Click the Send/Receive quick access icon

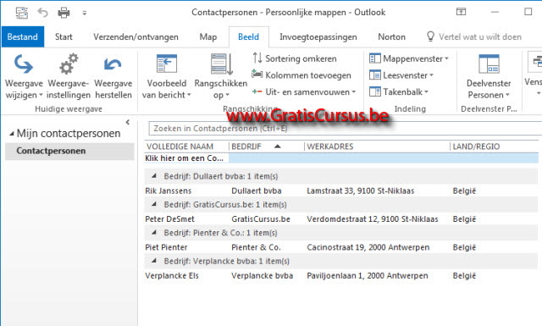click(22, 13)
